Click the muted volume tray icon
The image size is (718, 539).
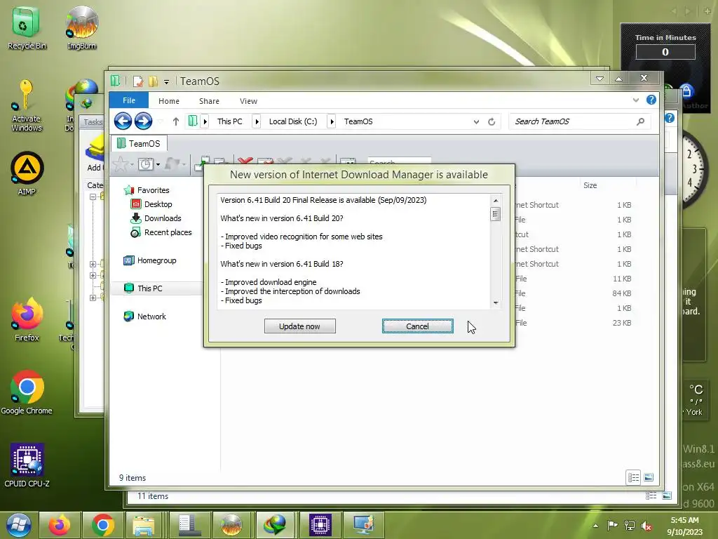tap(646, 526)
